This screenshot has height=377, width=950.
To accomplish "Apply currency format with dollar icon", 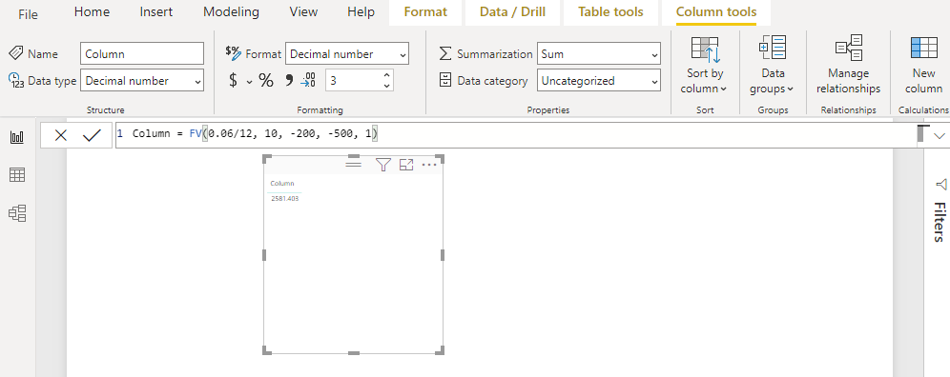I will [234, 81].
